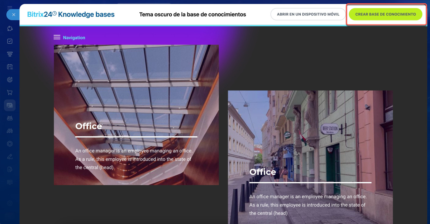Click the Bitrix24 Knowledge bases logo

click(x=71, y=14)
